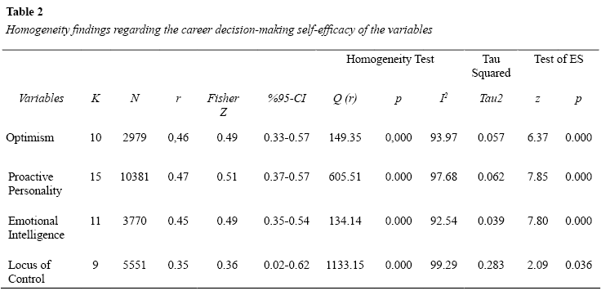Select the z value 7.85

(x=537, y=177)
